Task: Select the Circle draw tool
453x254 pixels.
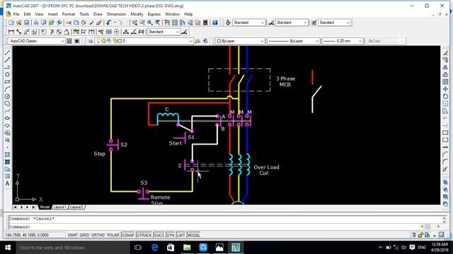Action: point(7,97)
